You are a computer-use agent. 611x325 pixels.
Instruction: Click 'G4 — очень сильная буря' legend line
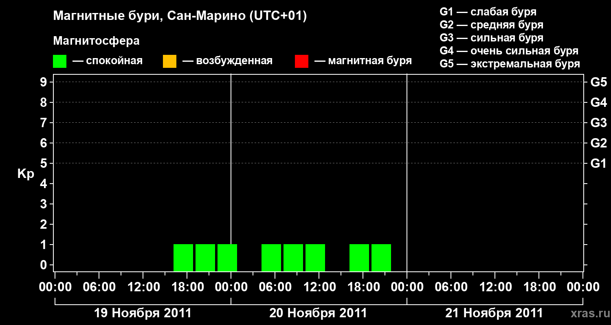[509, 51]
